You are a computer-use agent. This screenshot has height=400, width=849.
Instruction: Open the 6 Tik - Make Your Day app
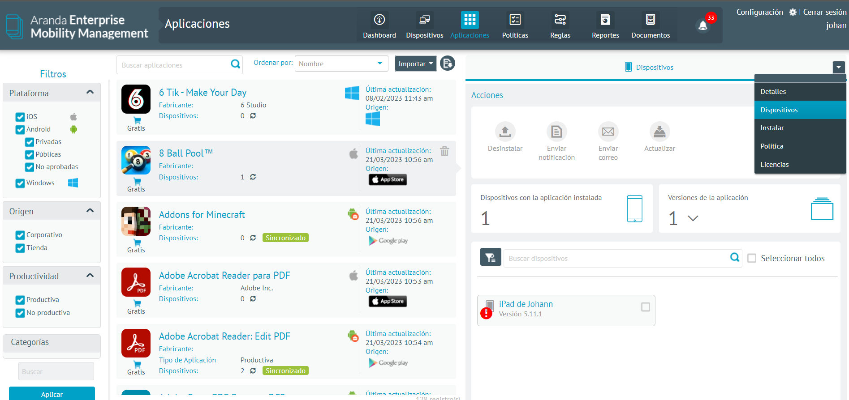coord(203,92)
